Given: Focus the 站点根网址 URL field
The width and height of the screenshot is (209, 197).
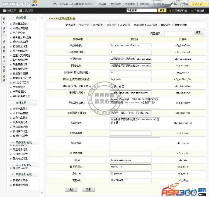Looking at the screenshot, I should [131, 45].
